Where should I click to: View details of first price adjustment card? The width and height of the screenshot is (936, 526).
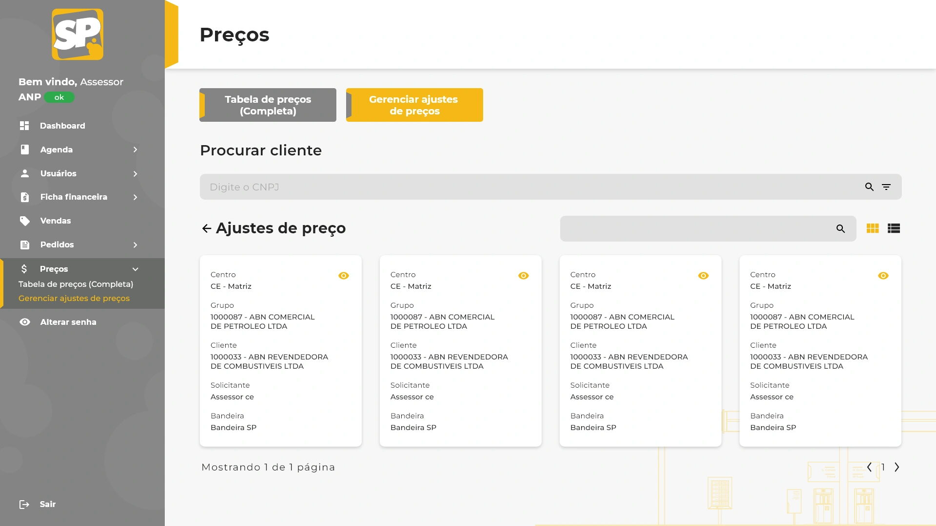point(344,276)
